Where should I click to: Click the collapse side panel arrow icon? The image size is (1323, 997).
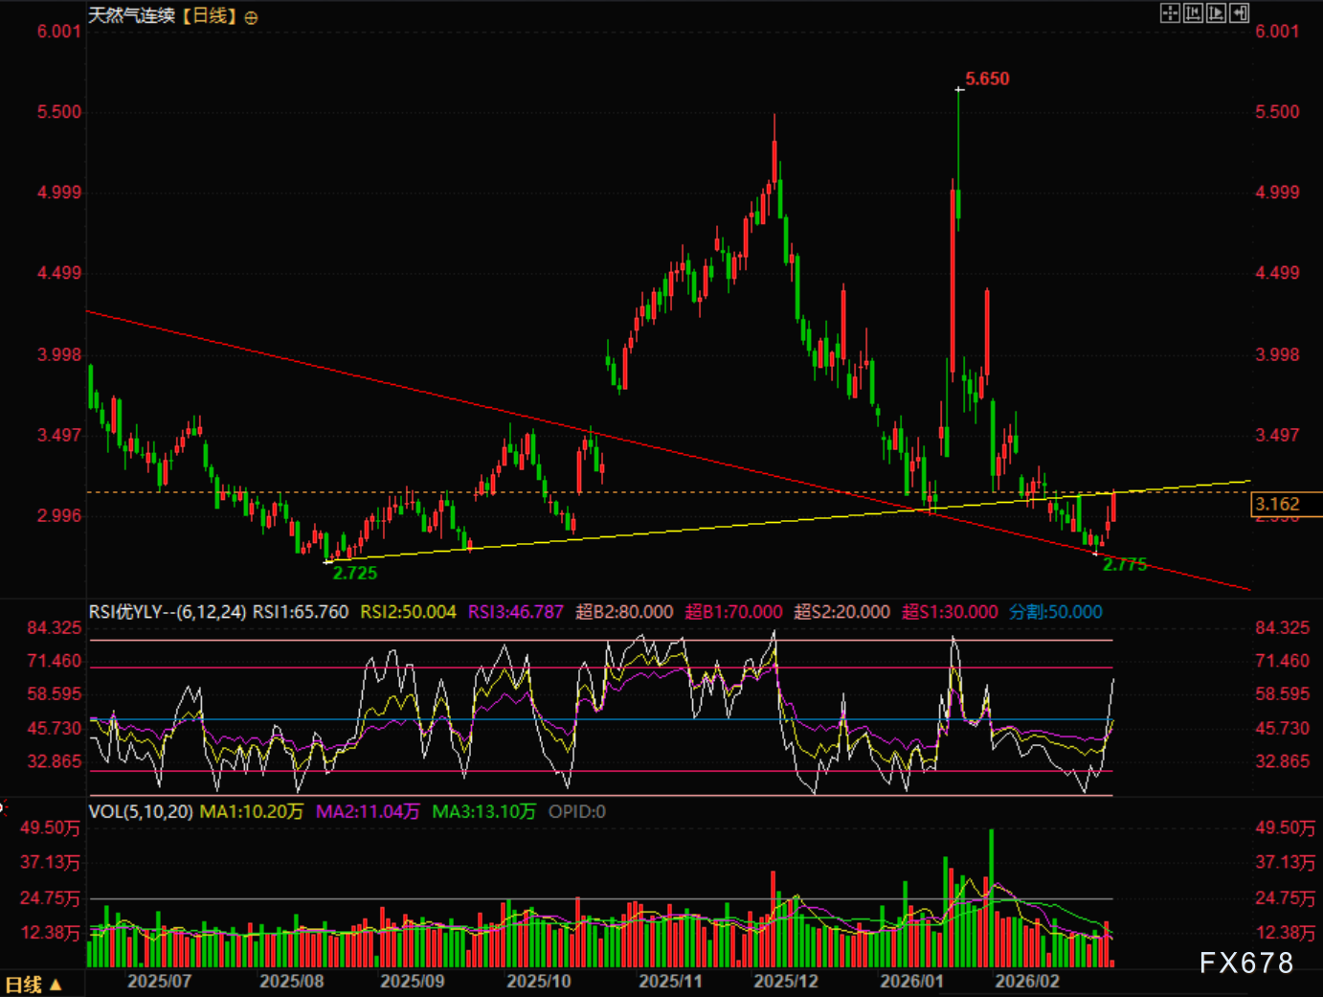click(1240, 12)
